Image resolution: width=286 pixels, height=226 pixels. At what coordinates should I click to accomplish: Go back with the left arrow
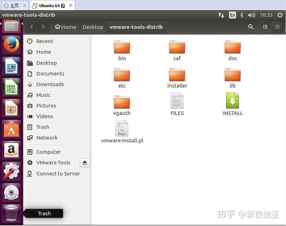click(32, 27)
